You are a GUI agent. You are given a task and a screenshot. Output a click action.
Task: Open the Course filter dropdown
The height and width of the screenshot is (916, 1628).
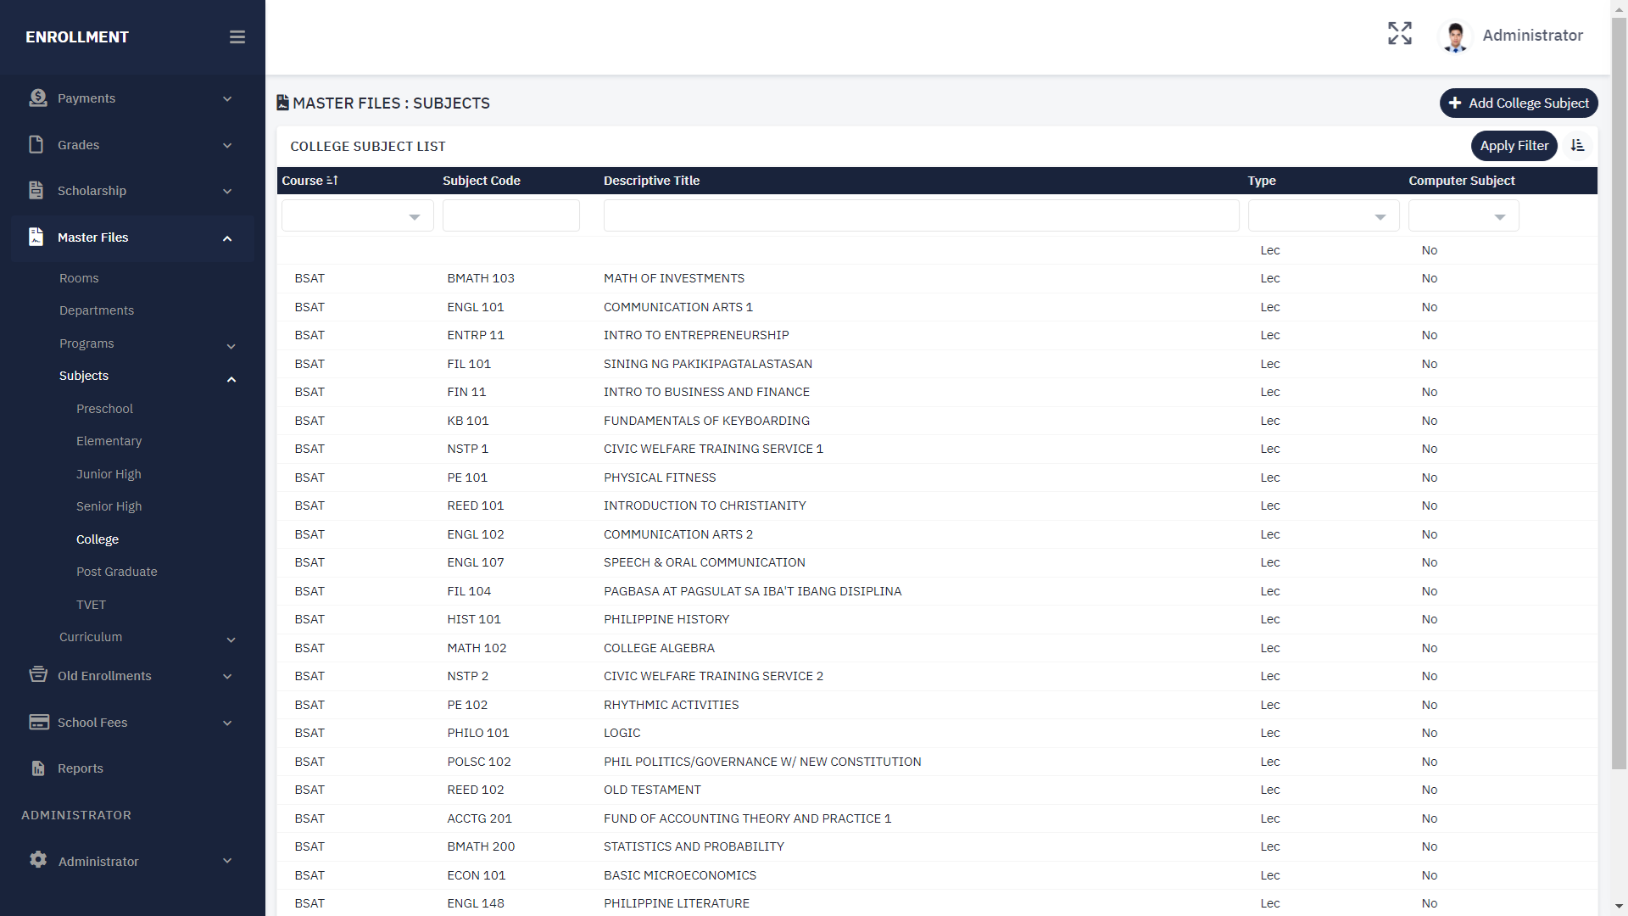[x=358, y=217]
